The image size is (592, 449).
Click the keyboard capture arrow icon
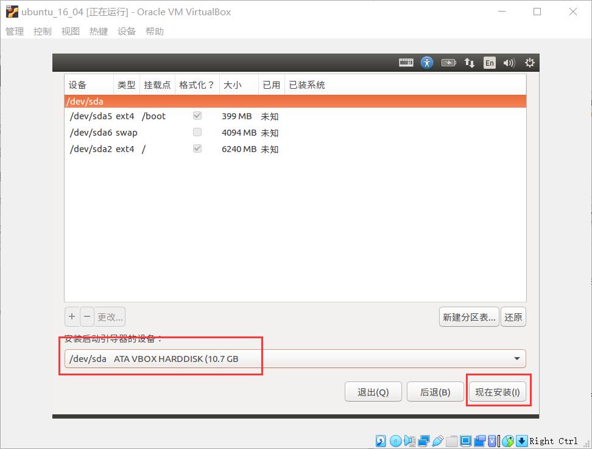click(521, 440)
